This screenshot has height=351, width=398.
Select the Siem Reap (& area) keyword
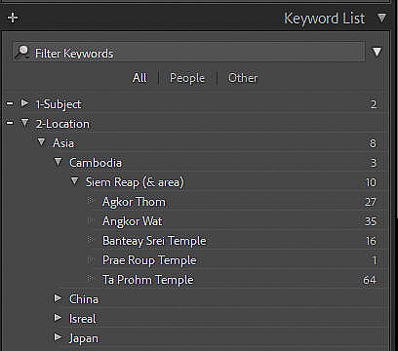[x=135, y=182]
